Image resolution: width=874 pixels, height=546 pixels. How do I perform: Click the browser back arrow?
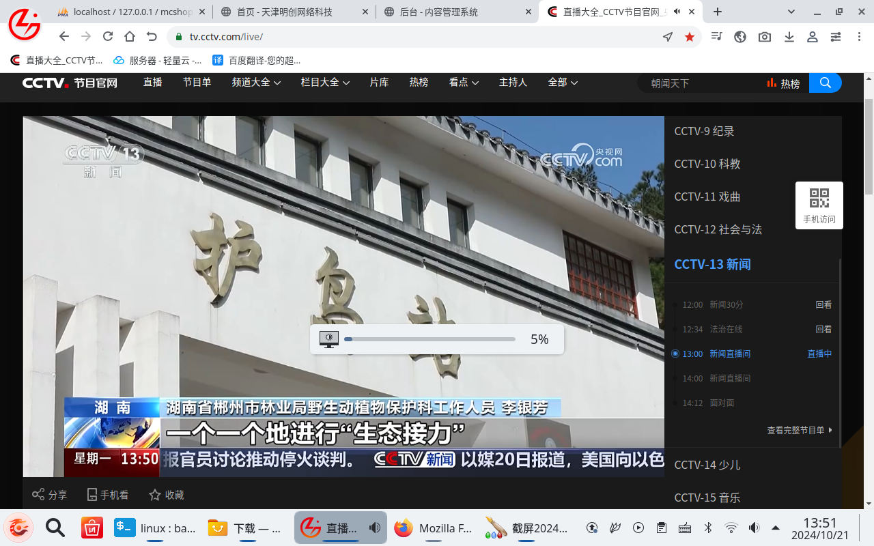pos(64,37)
